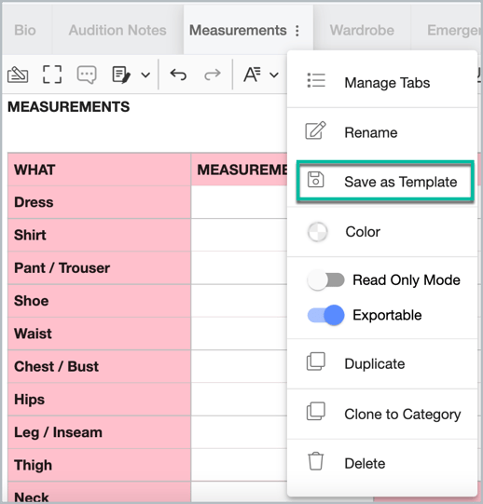
Task: Click the empty Dress measurement cell
Action: pos(239,202)
